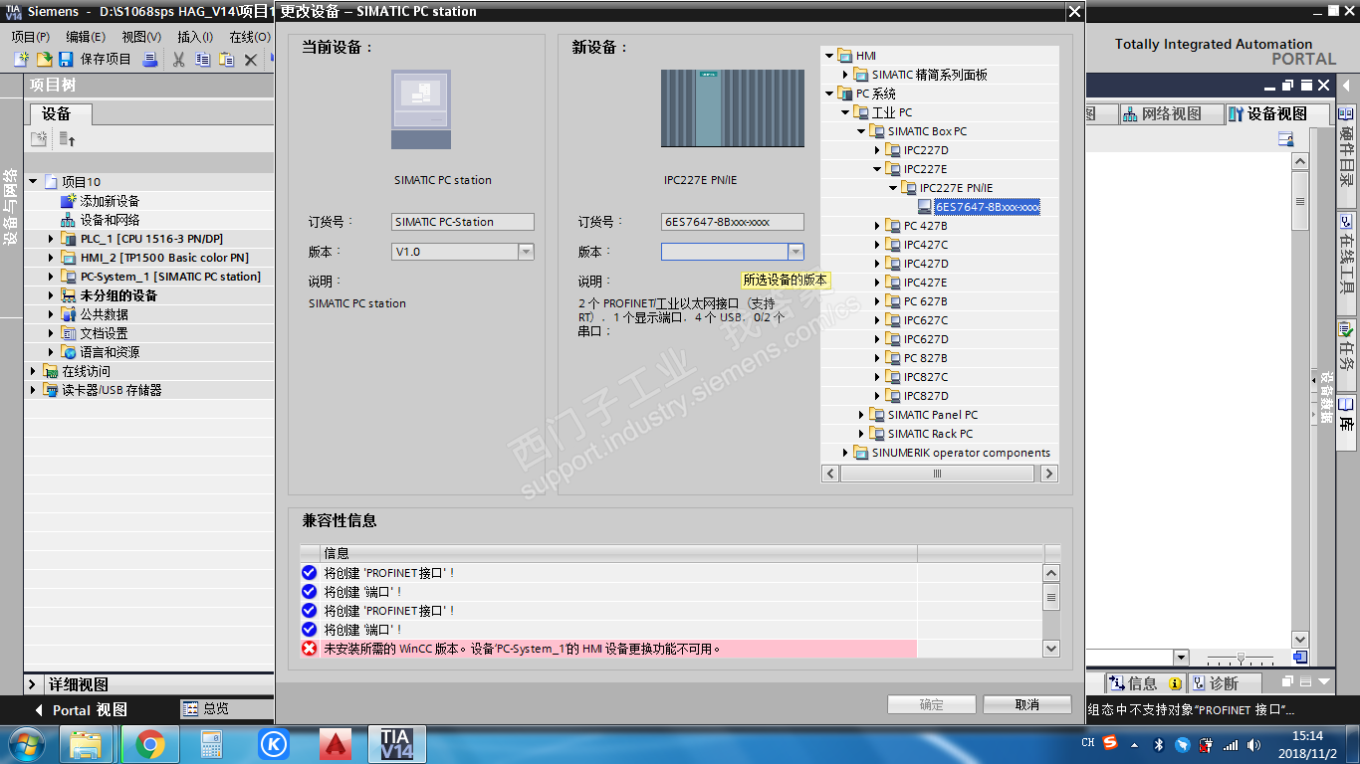Click the overview icon at window bottom-right corner
This screenshot has width=1360, height=764.
pos(1300,658)
